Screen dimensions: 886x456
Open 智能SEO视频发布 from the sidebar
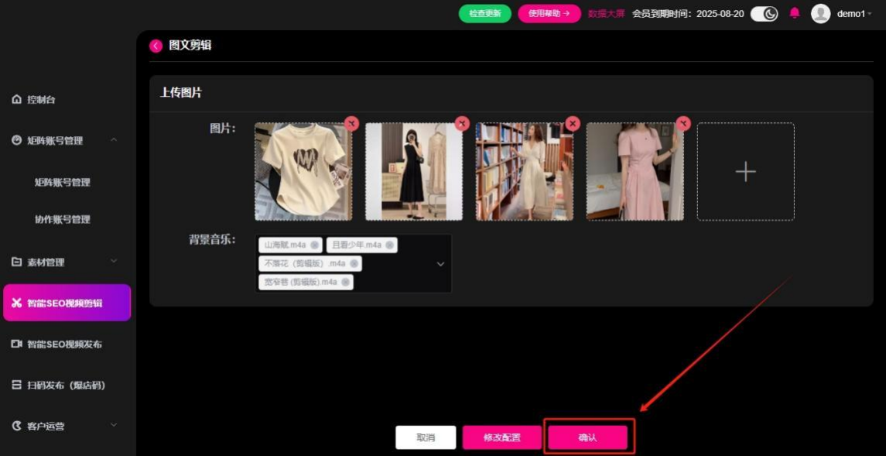point(64,344)
